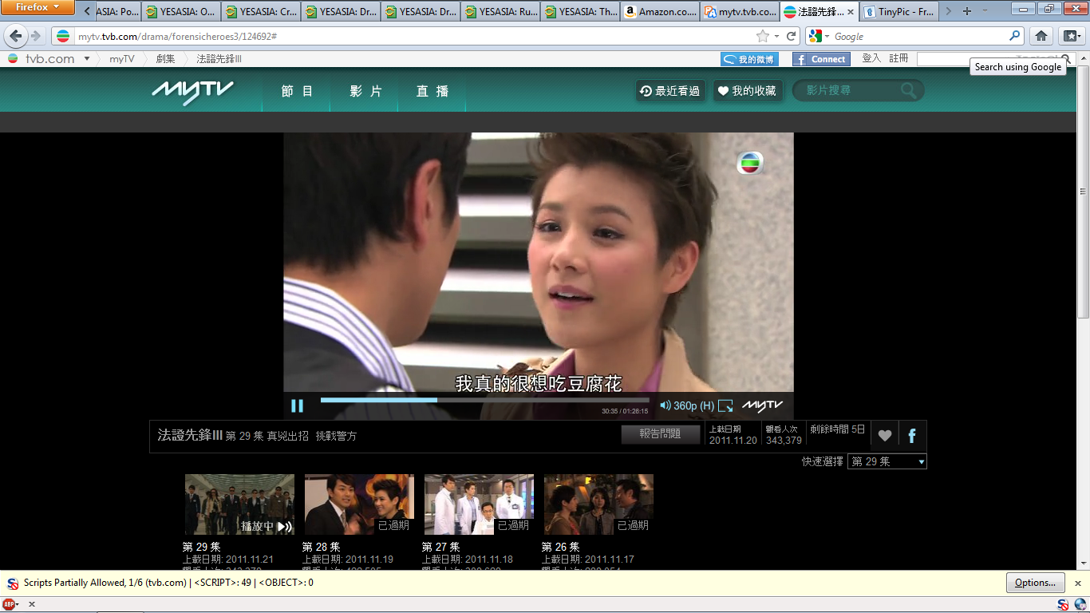Reload the current page
The image size is (1090, 613).
click(792, 36)
